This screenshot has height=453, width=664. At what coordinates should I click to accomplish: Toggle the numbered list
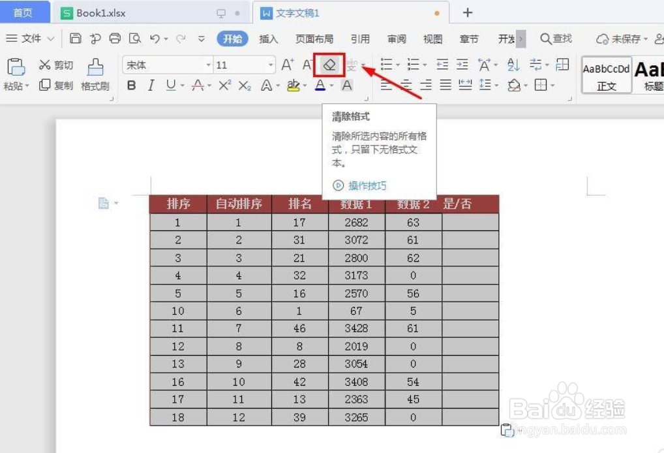412,64
